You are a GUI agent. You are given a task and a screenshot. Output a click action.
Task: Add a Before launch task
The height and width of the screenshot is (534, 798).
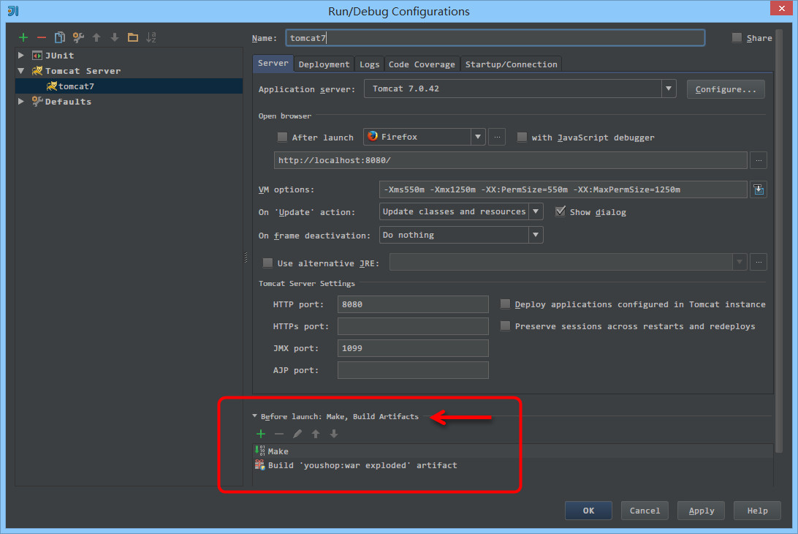click(x=261, y=434)
